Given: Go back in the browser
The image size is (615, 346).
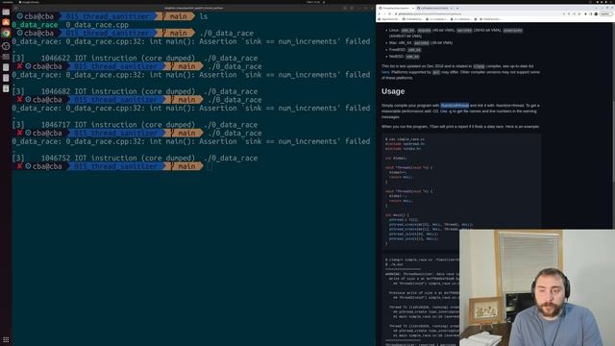Looking at the screenshot, I should [x=380, y=13].
